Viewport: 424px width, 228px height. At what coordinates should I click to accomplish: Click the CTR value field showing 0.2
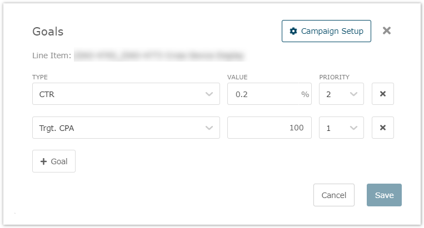(264, 94)
